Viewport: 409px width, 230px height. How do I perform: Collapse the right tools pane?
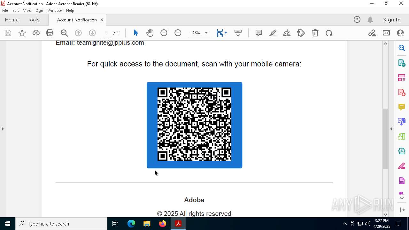(x=391, y=129)
